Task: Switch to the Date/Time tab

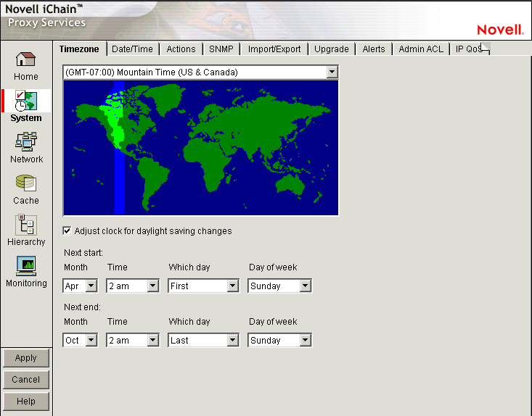Action: 132,49
